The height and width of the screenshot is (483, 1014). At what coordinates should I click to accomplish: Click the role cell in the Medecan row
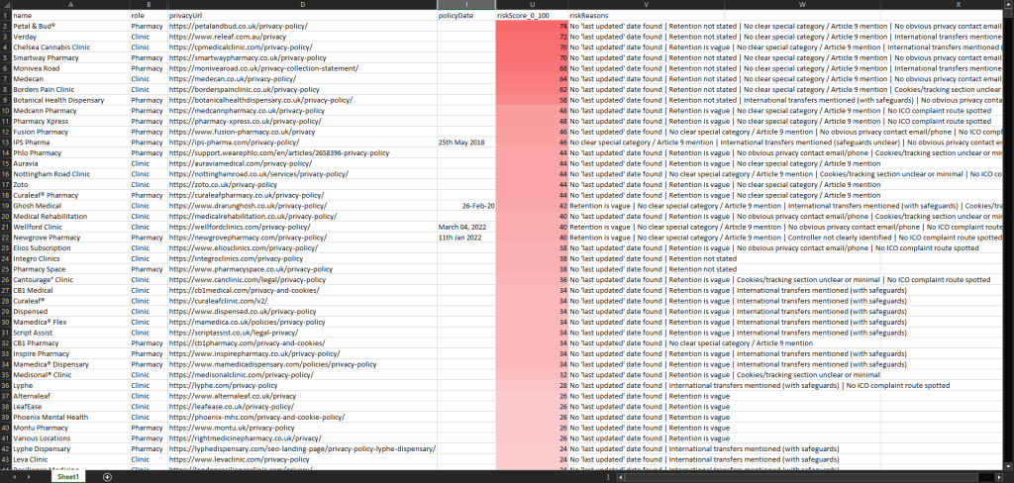pos(149,79)
